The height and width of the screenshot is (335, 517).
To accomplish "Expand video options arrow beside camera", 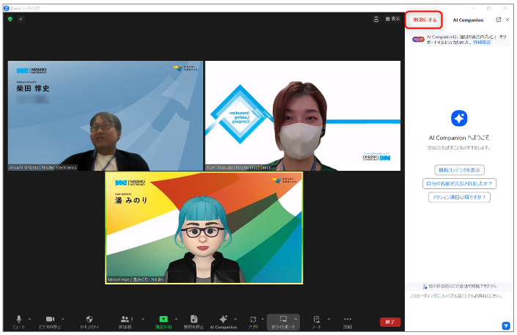I will pyautogui.click(x=63, y=319).
